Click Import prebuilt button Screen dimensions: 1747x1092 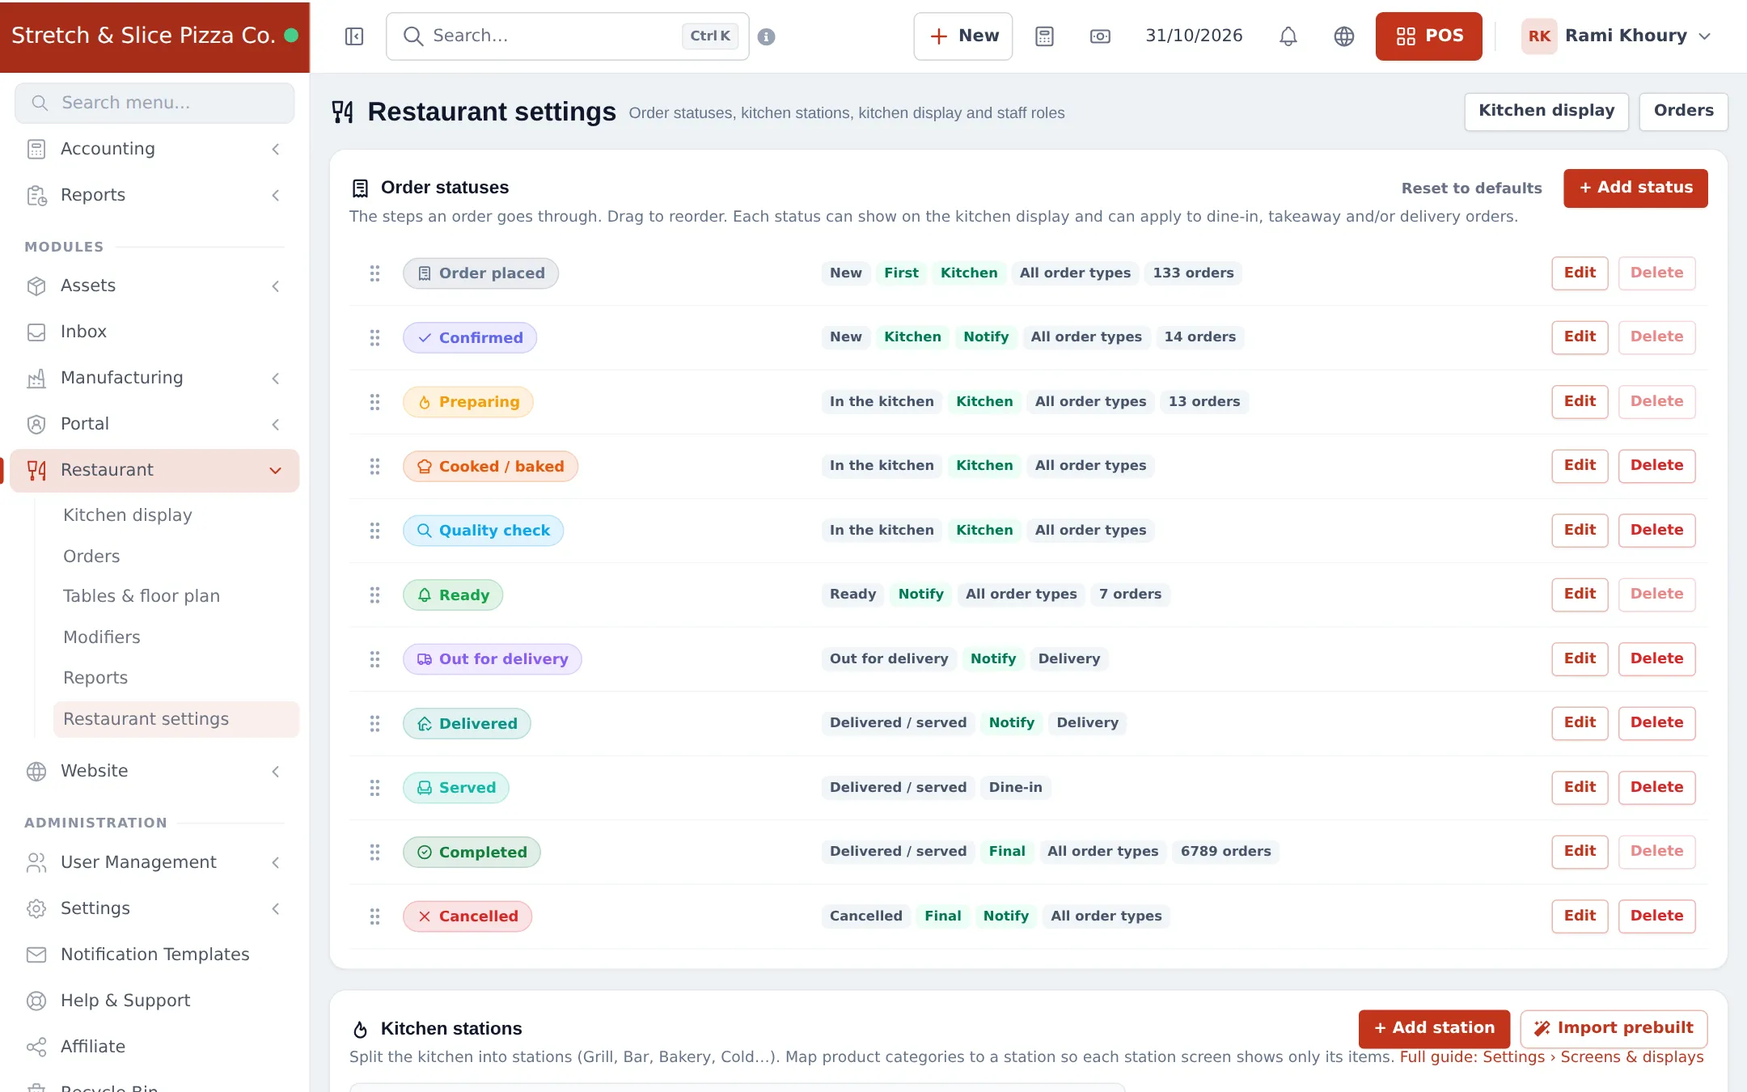tap(1614, 1028)
